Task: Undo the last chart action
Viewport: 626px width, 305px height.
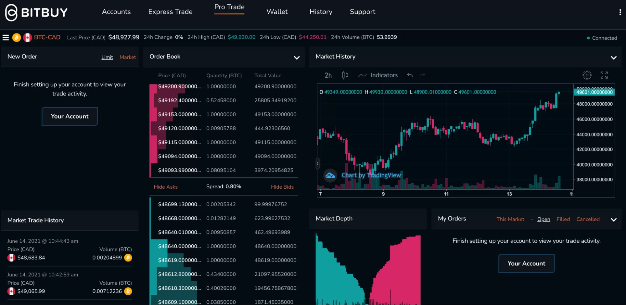Action: (410, 75)
